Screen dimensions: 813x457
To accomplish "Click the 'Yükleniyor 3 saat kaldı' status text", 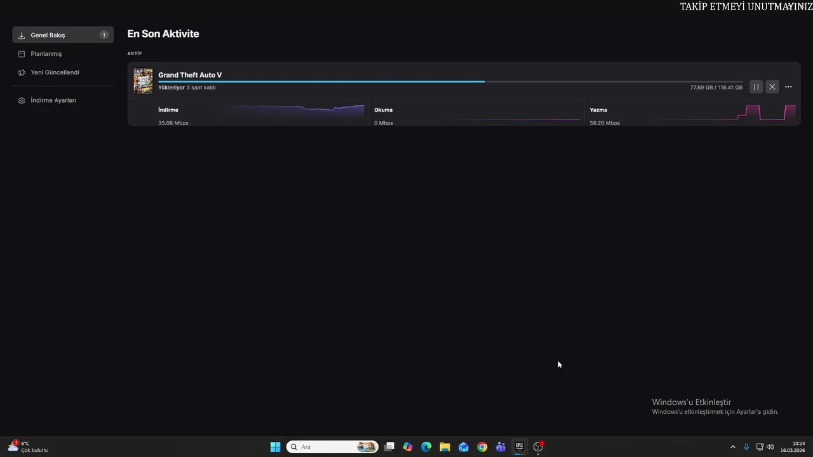I will click(187, 88).
